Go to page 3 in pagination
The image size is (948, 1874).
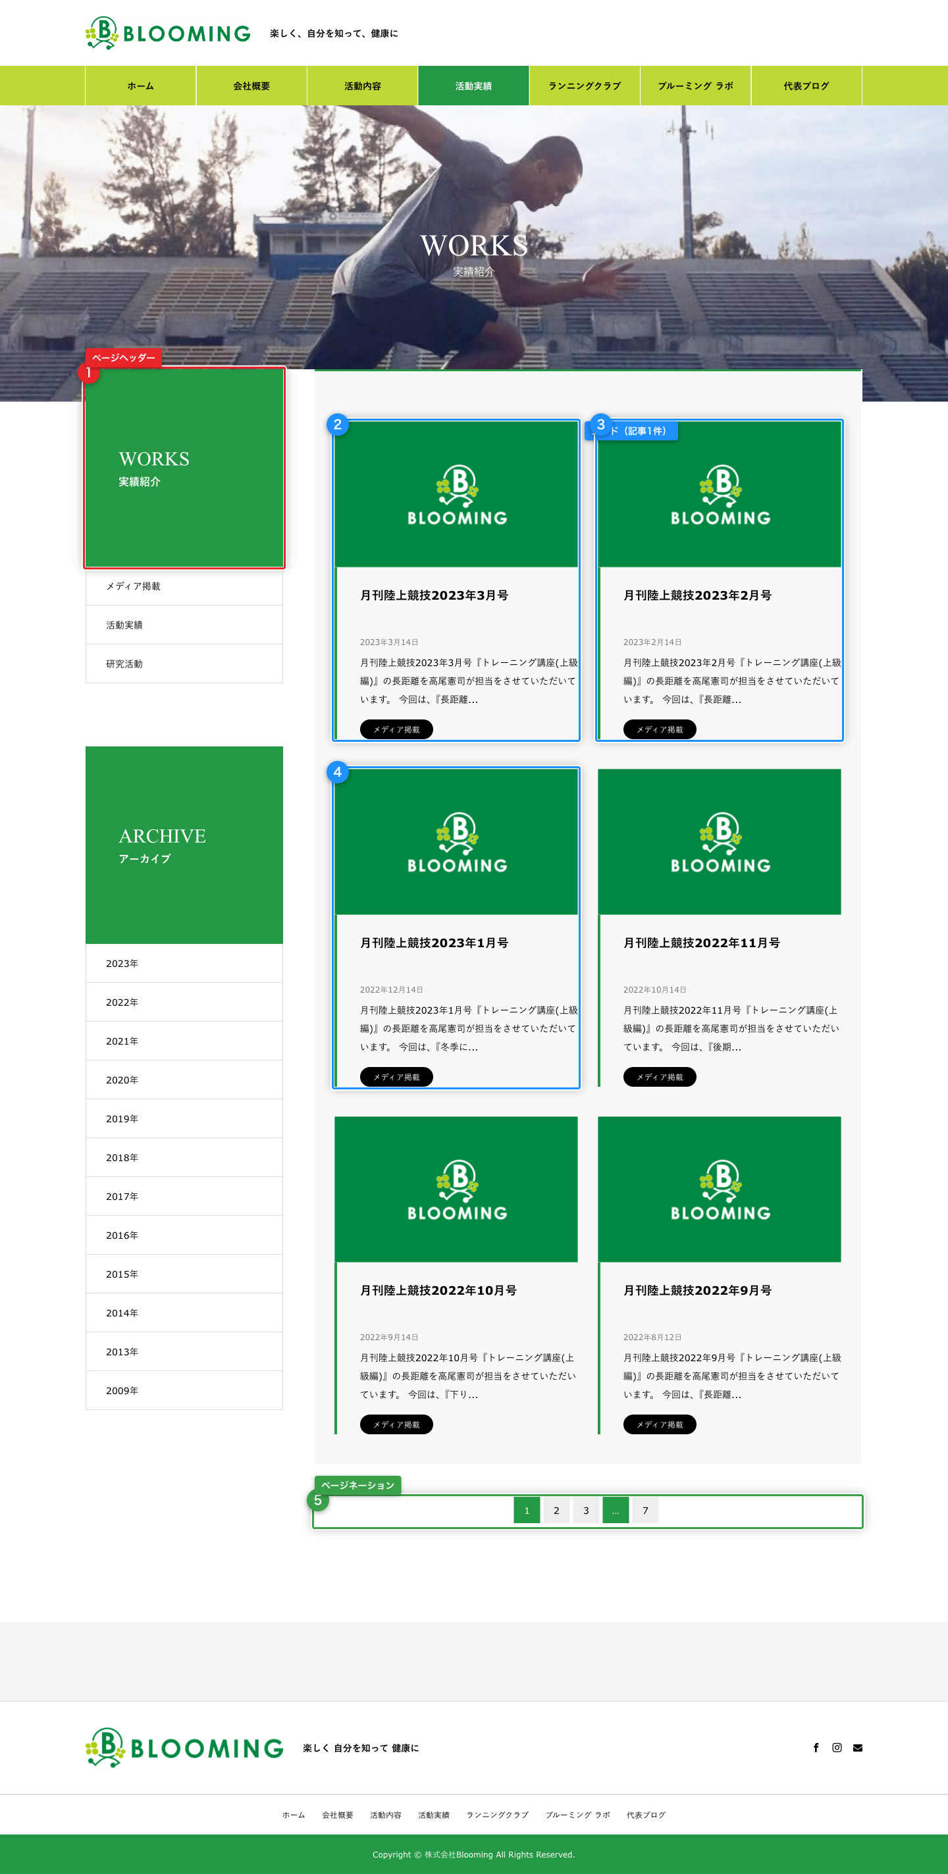[586, 1510]
